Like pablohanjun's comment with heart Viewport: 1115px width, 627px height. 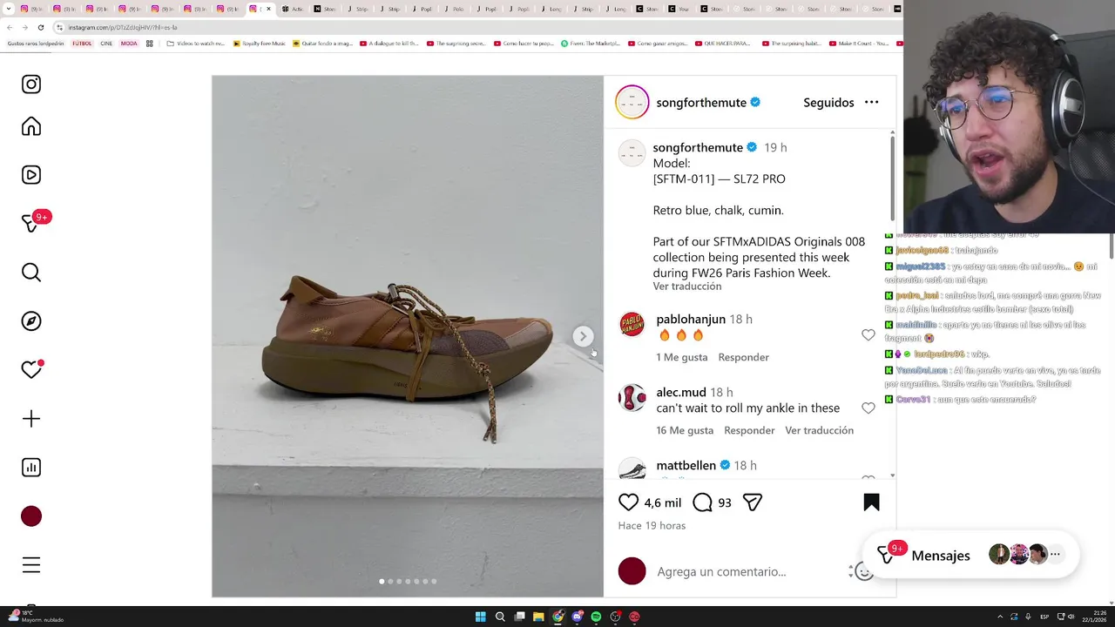[868, 335]
